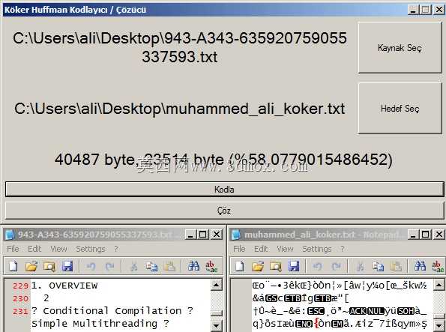
Task: Click "Simple Multithreading ?" text line
Action: pos(100,324)
